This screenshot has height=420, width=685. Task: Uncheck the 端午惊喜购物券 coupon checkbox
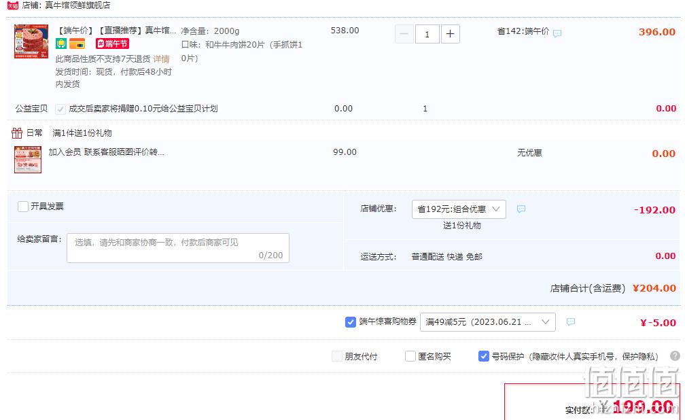(x=350, y=322)
